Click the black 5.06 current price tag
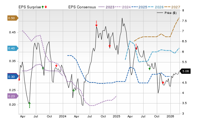 (x=185, y=71)
